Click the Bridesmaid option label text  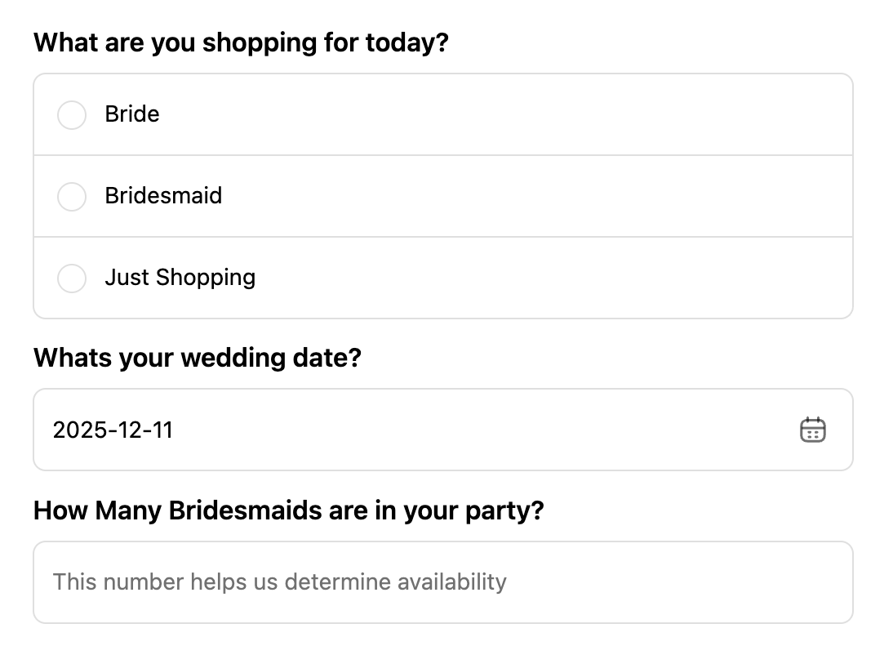pyautogui.click(x=163, y=196)
